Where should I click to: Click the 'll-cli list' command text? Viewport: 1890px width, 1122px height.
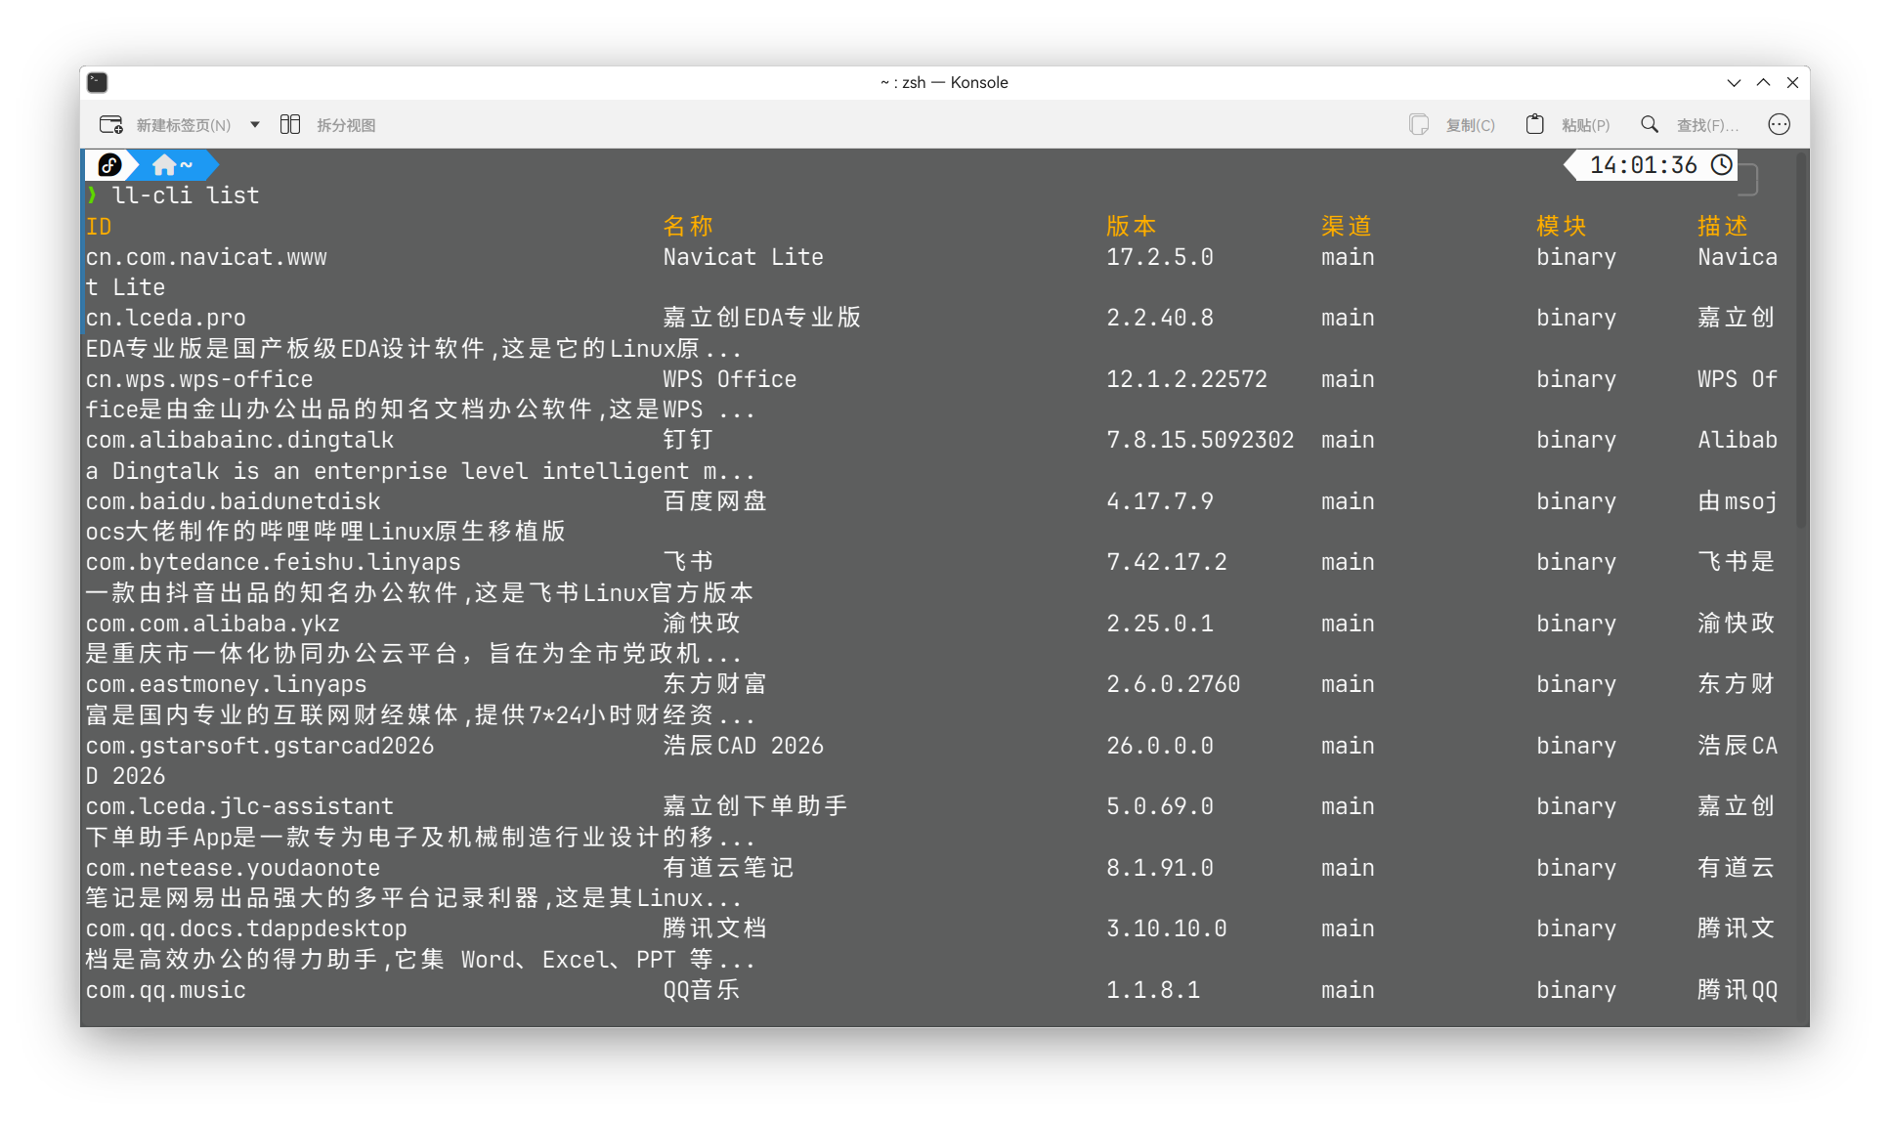pyautogui.click(x=186, y=195)
